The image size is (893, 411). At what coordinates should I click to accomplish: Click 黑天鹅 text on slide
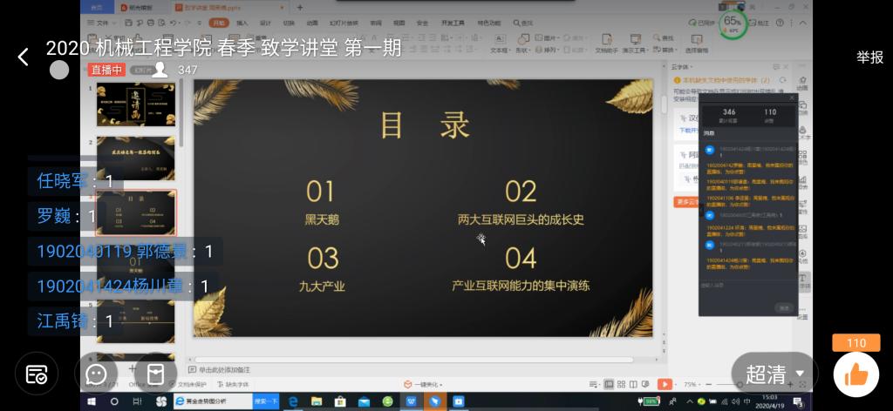pyautogui.click(x=322, y=219)
